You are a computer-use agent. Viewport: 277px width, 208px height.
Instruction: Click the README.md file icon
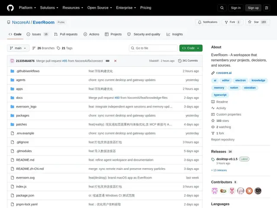click(x=12, y=160)
